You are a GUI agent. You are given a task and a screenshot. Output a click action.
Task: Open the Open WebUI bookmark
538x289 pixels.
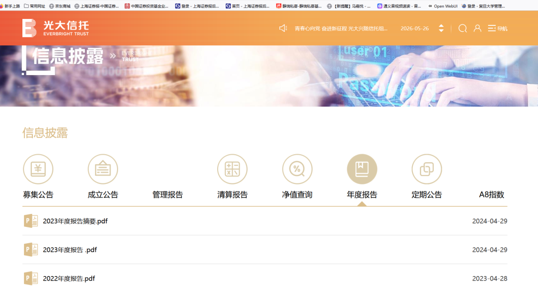(x=443, y=6)
